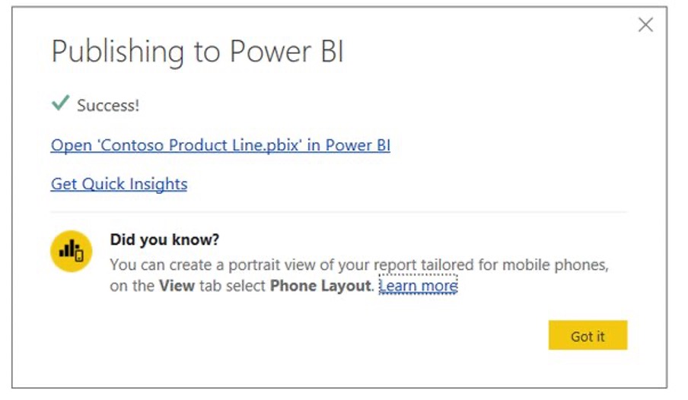
Task: Click the bold 'Phone Layout' text
Action: [320, 285]
